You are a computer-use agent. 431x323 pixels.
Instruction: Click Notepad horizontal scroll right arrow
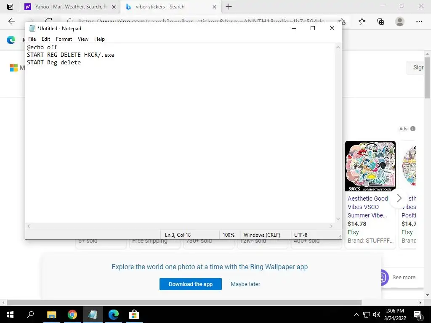tap(331, 226)
